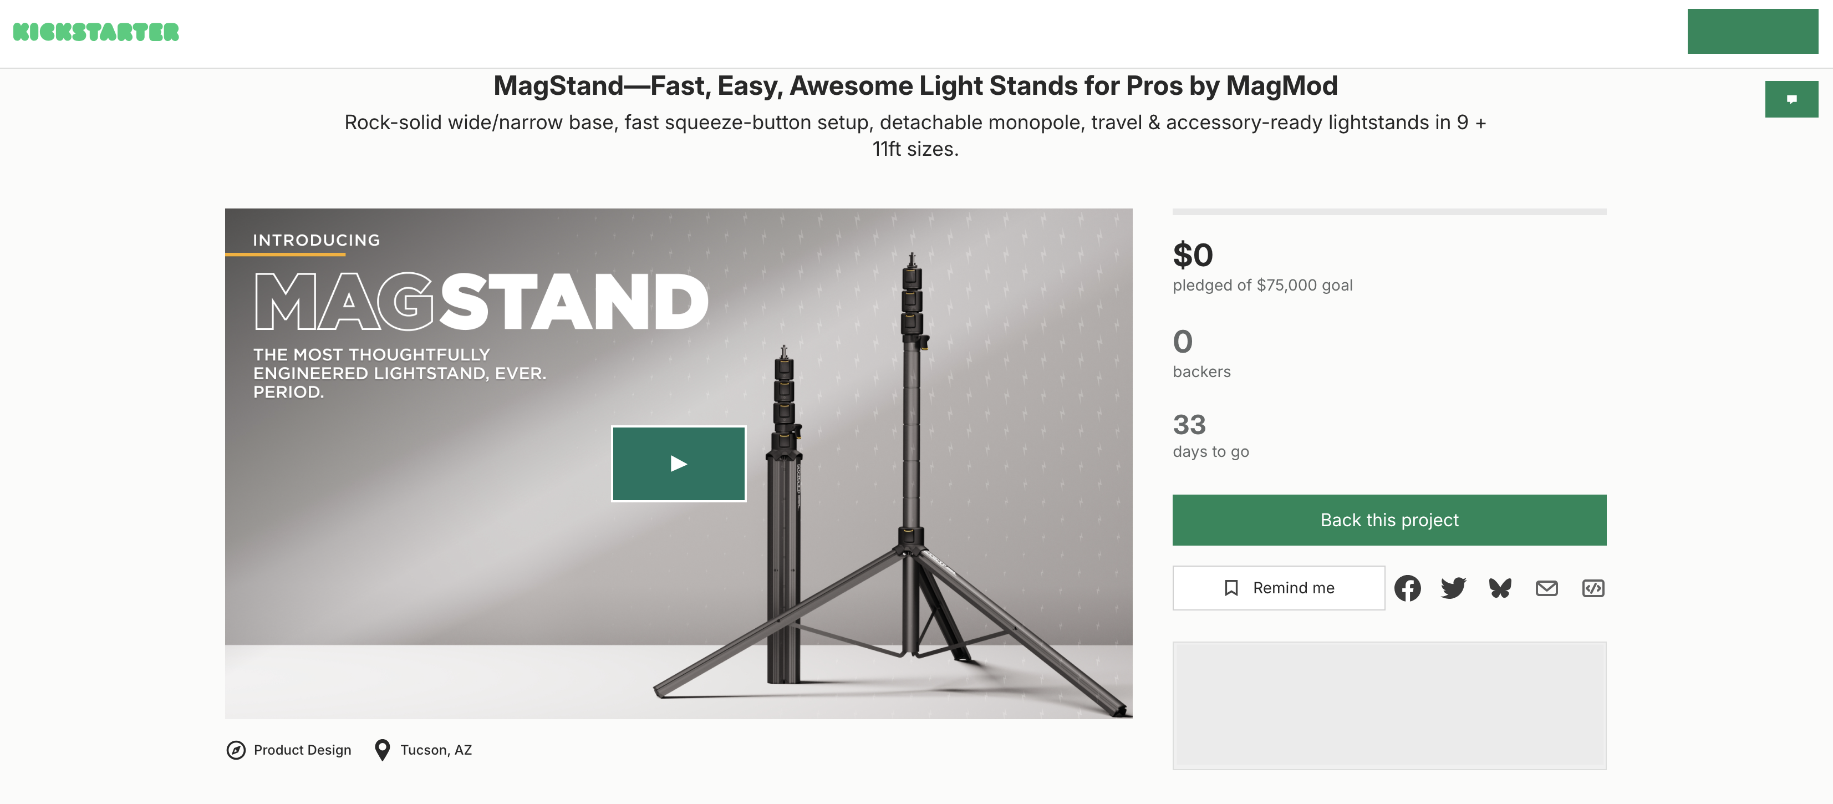Viewport: 1833px width, 804px height.
Task: Open the Product Design category link
Action: coord(302,750)
